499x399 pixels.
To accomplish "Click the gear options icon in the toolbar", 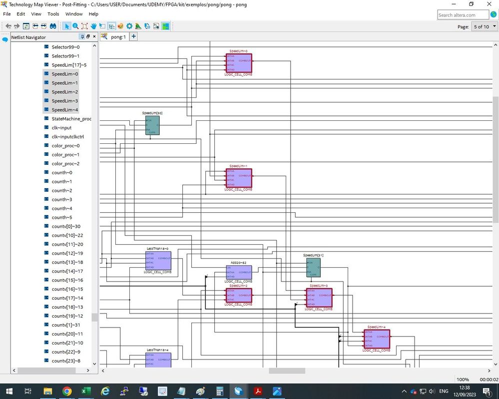I will 129,26.
